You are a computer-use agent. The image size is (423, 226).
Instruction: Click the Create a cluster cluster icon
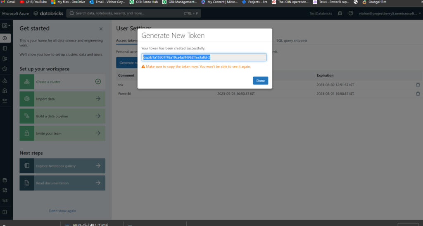[27, 82]
